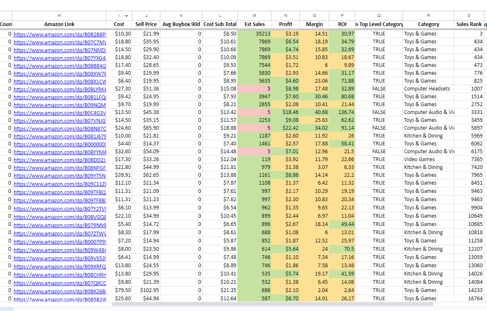Open the Amazon link containing B0BN87C
The image size is (487, 311).
click(60, 128)
